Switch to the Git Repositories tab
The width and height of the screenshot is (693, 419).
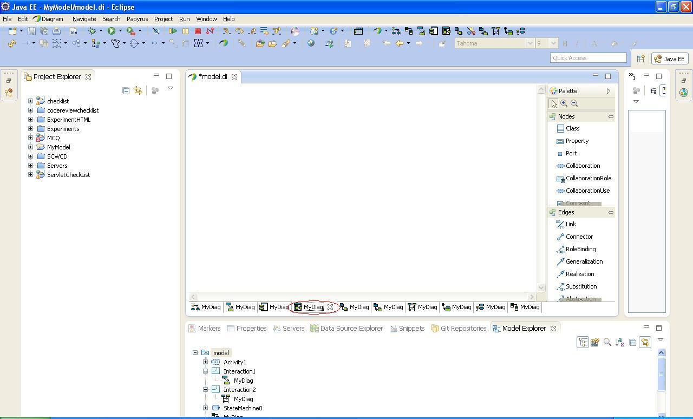pos(459,328)
